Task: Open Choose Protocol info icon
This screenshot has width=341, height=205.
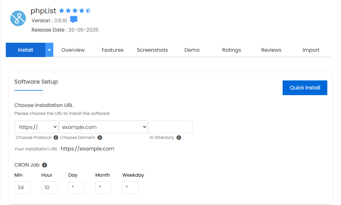Action: [56, 138]
